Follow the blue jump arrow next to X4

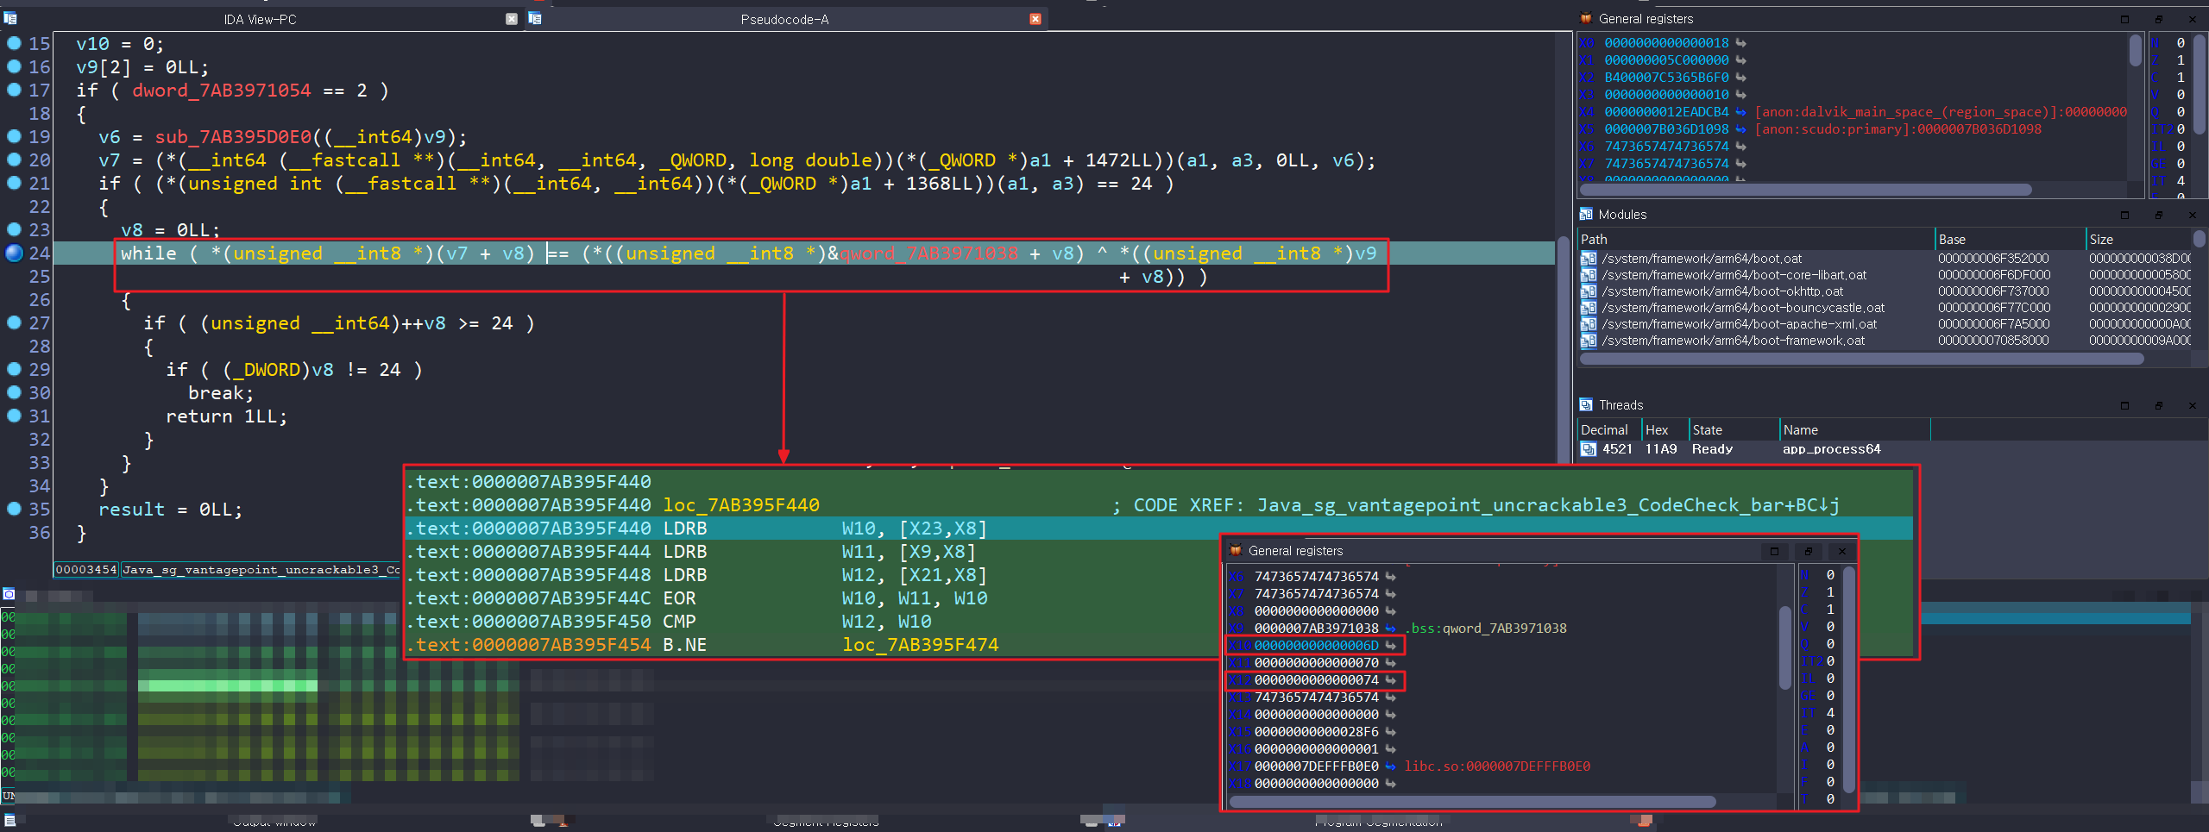coord(1740,112)
